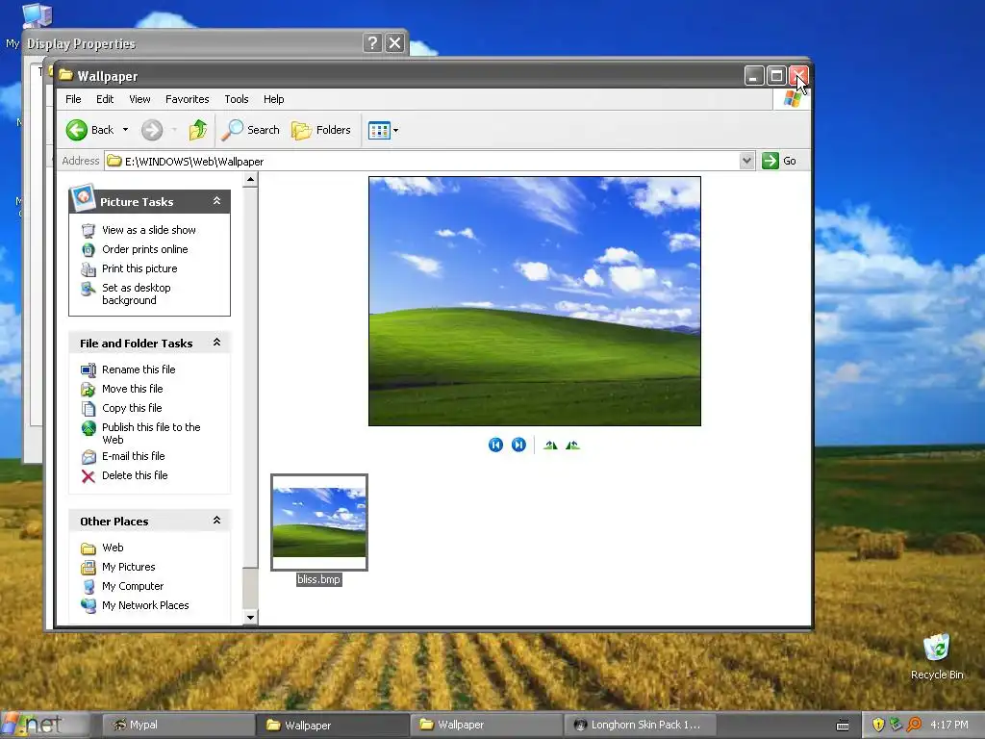Click the grayed Forward arrow button

151,130
